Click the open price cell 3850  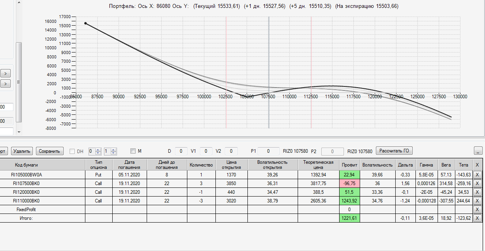pyautogui.click(x=232, y=184)
